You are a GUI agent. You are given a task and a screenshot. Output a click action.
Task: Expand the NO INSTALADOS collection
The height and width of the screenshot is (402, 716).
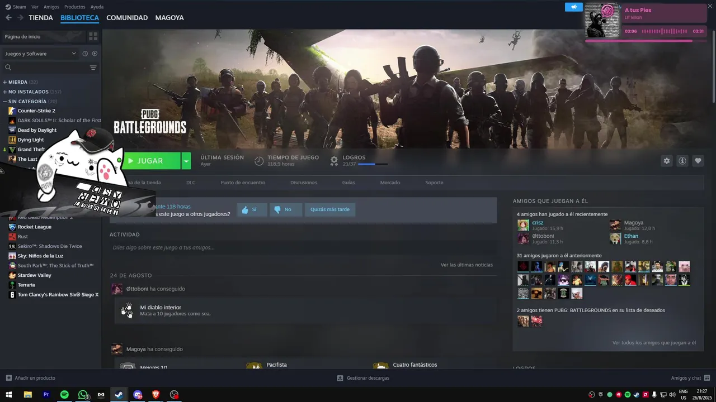(x=32, y=92)
